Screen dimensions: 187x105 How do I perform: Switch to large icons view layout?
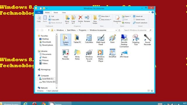(x=152, y=91)
